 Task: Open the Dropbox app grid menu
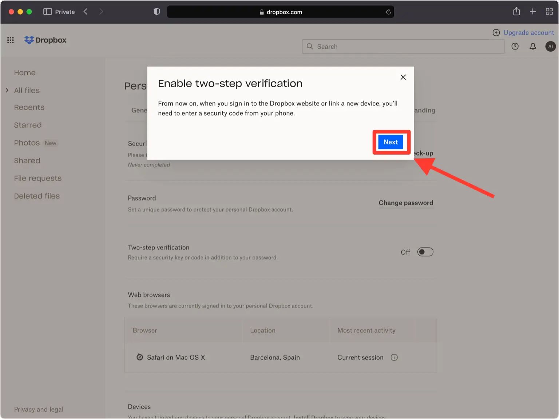(11, 40)
